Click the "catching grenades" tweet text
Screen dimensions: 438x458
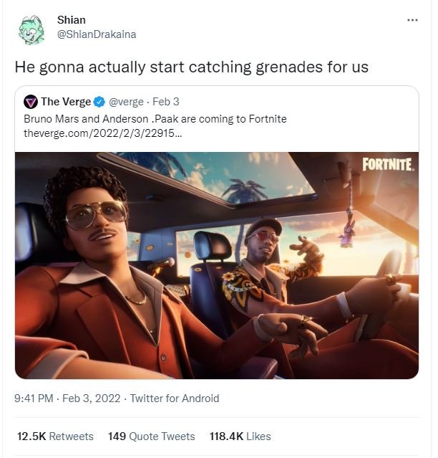(192, 67)
